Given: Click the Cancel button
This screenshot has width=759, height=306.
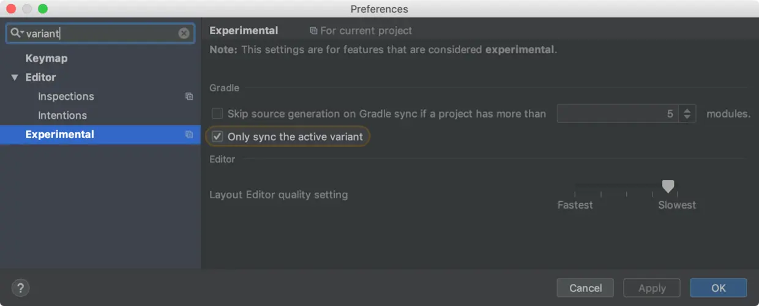Looking at the screenshot, I should click(x=585, y=288).
